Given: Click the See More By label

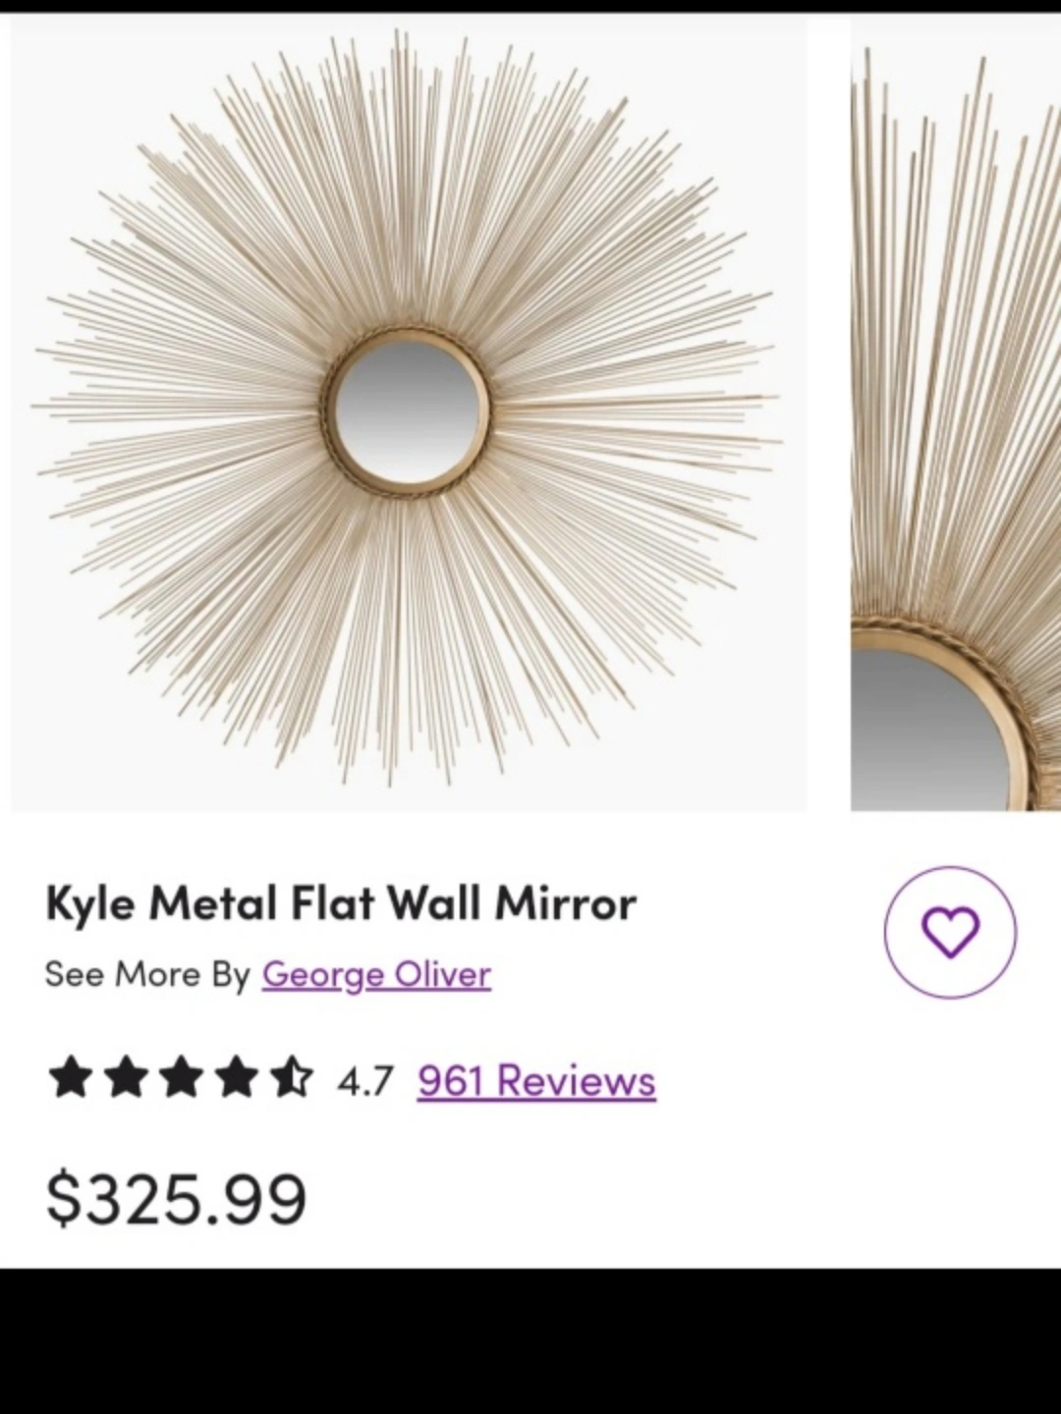Looking at the screenshot, I should coord(147,975).
